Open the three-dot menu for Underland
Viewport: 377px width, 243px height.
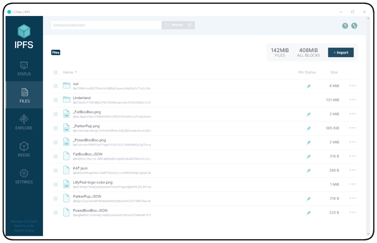pos(352,100)
